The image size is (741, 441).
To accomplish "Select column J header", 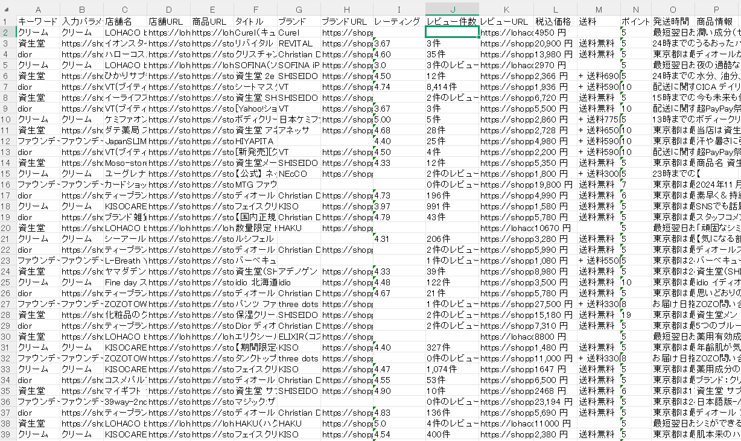I will pyautogui.click(x=452, y=8).
